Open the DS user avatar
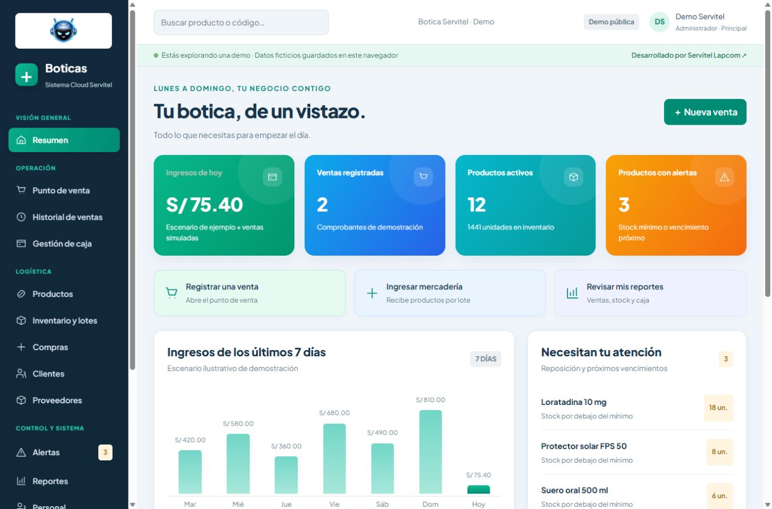This screenshot has width=772, height=509. click(x=659, y=22)
